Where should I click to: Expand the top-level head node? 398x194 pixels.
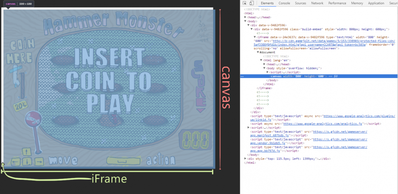[x=246, y=18]
